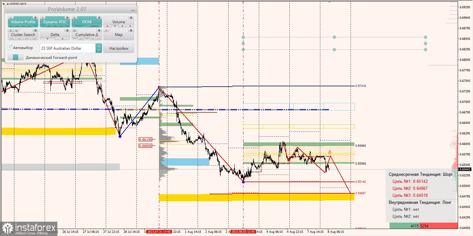Click the D hotkey badge on DOM

(x=75, y=18)
